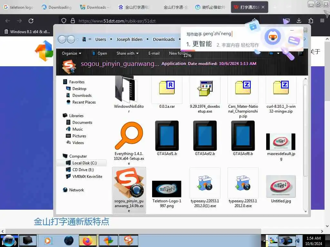
Task: Open the Firefox extensions icon
Action: point(311,20)
